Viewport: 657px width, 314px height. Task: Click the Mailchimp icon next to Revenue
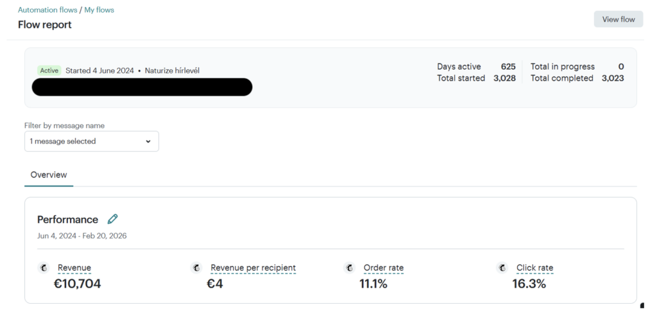click(x=44, y=268)
